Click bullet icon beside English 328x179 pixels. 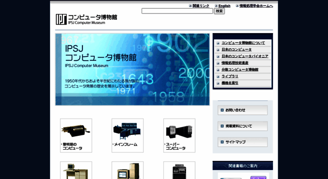[216, 6]
